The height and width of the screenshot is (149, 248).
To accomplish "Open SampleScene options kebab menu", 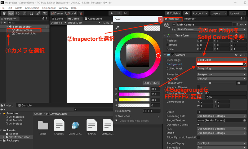I will pos(47,27).
